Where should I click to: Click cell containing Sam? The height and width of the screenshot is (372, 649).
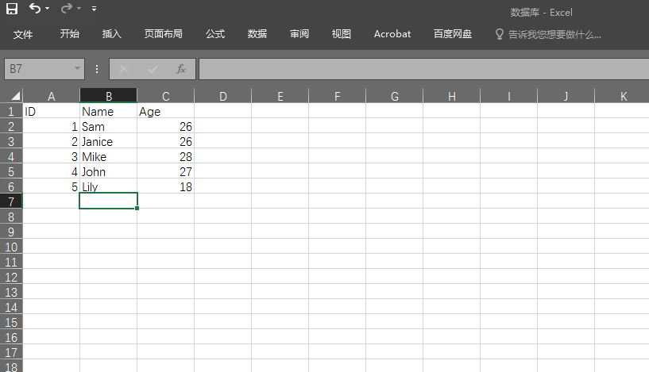[x=109, y=126]
